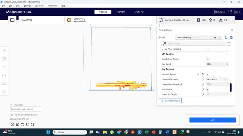Open the Settings menu
Image resolution: width=243 pixels, height=136 pixels.
tap(27, 6)
